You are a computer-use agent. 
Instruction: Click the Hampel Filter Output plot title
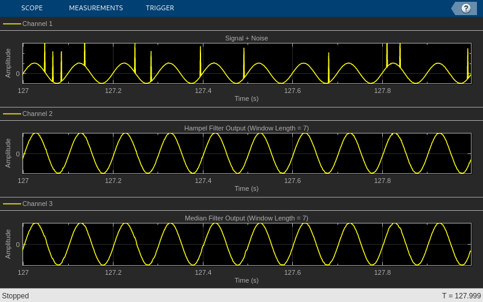(x=246, y=128)
